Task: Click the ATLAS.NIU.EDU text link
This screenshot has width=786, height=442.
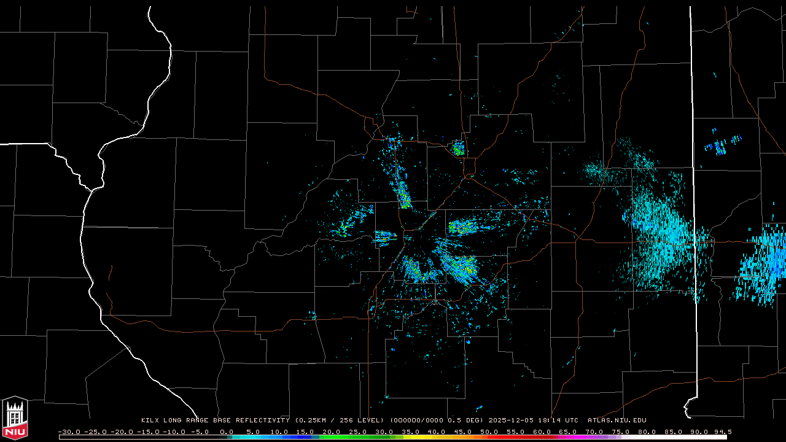Action: [617, 421]
